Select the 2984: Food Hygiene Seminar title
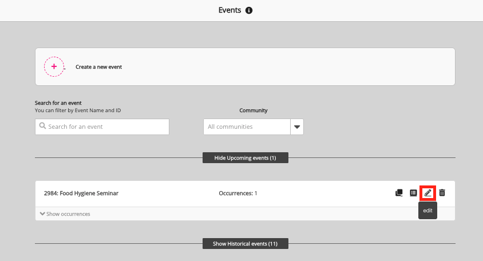Image resolution: width=483 pixels, height=261 pixels. [x=81, y=193]
